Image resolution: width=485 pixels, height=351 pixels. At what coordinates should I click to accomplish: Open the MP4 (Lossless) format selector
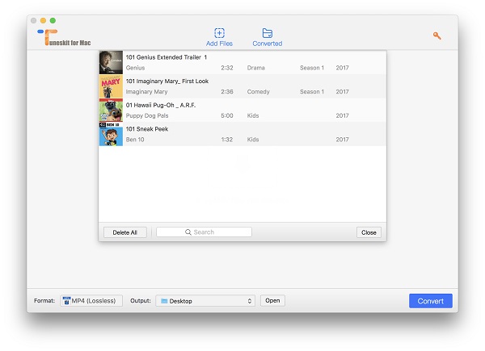pos(91,301)
